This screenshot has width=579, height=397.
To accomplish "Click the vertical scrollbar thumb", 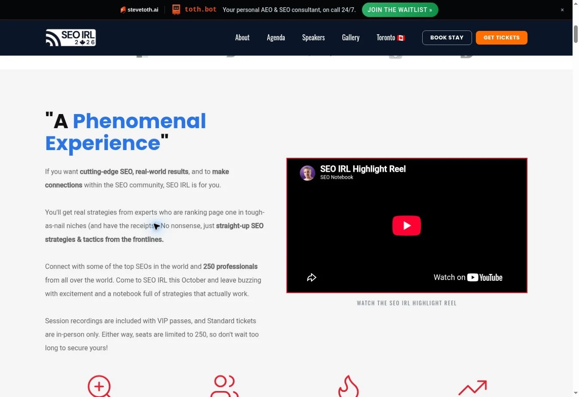I will tap(576, 34).
